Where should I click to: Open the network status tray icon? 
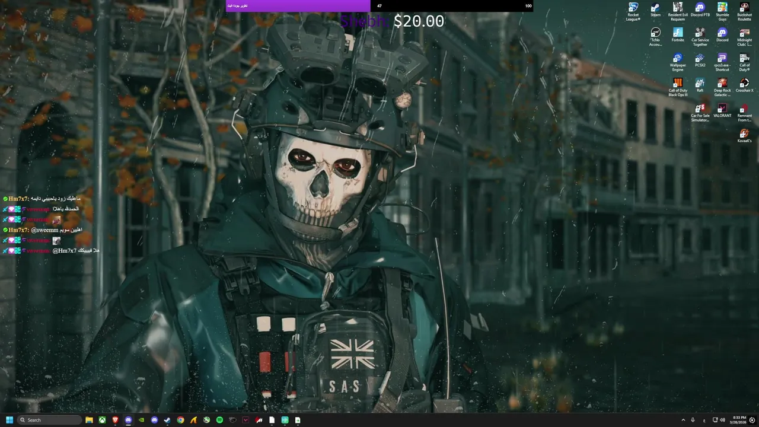(x=714, y=420)
